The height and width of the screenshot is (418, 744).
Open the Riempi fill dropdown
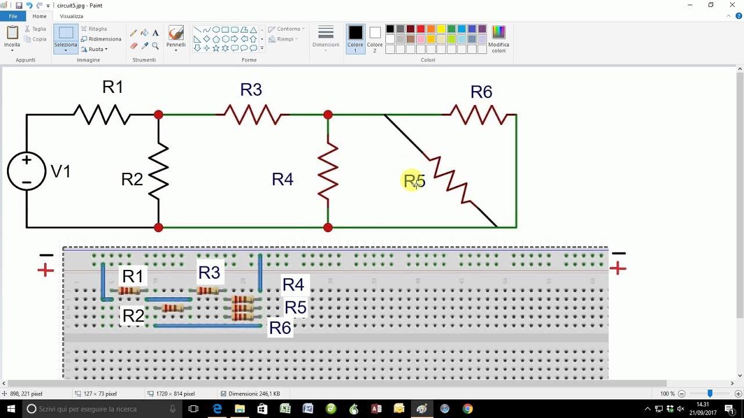coord(283,39)
